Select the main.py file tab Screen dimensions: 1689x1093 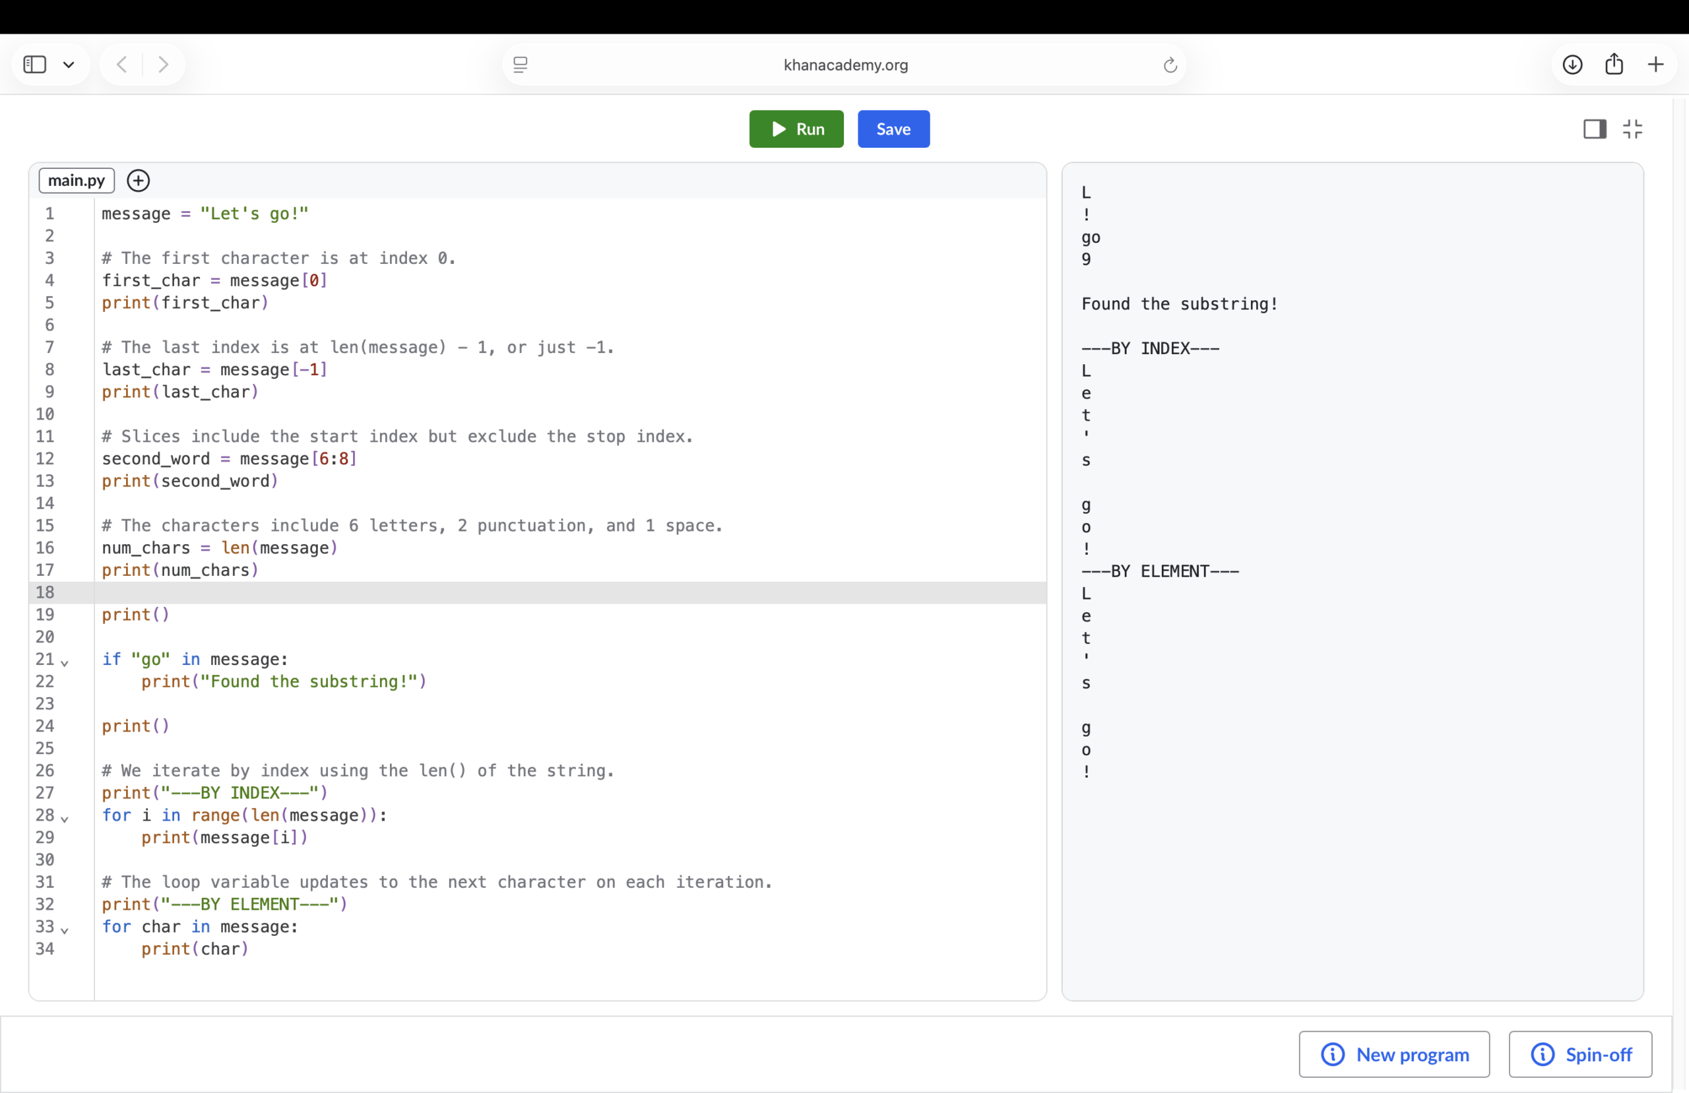[77, 180]
